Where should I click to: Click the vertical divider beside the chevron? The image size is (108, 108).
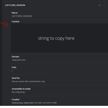click(x=104, y=5)
